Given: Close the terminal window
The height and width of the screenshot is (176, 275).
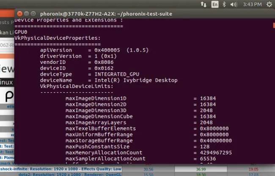Looking at the screenshot, I should click(x=19, y=14).
